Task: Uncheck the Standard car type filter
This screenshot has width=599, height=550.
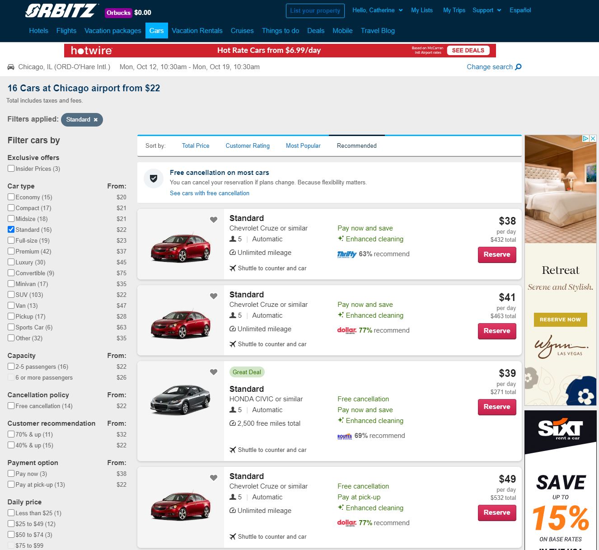Action: point(11,230)
